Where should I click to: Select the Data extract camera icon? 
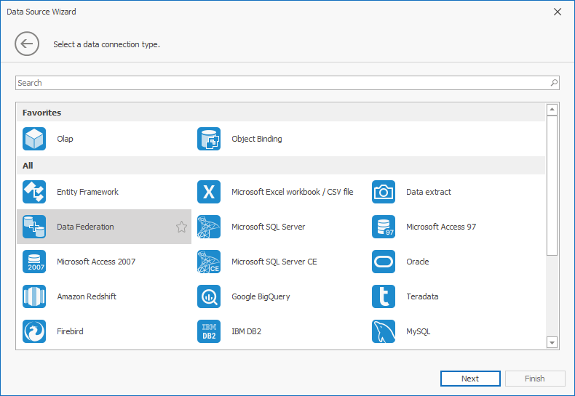tap(384, 192)
